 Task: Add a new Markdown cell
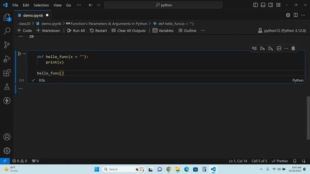48,30
